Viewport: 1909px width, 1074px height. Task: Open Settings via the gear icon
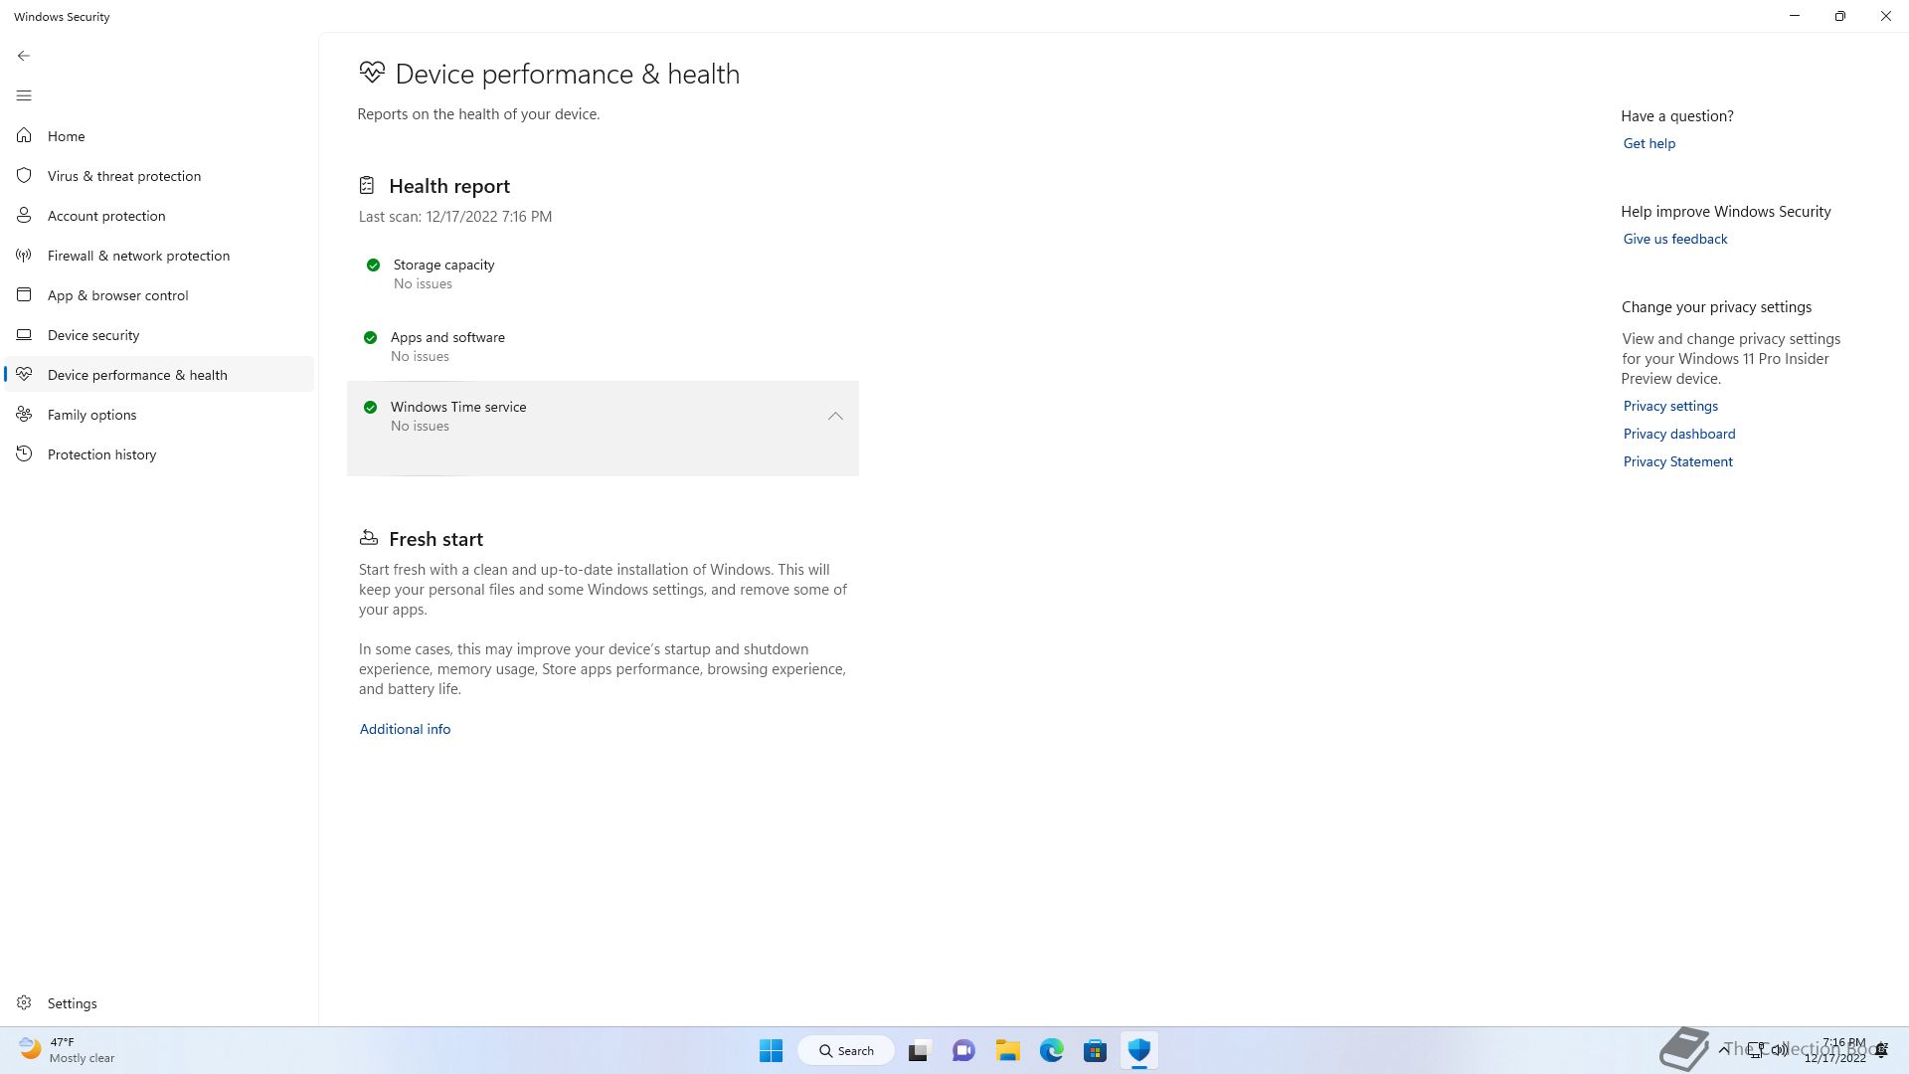(x=24, y=1003)
